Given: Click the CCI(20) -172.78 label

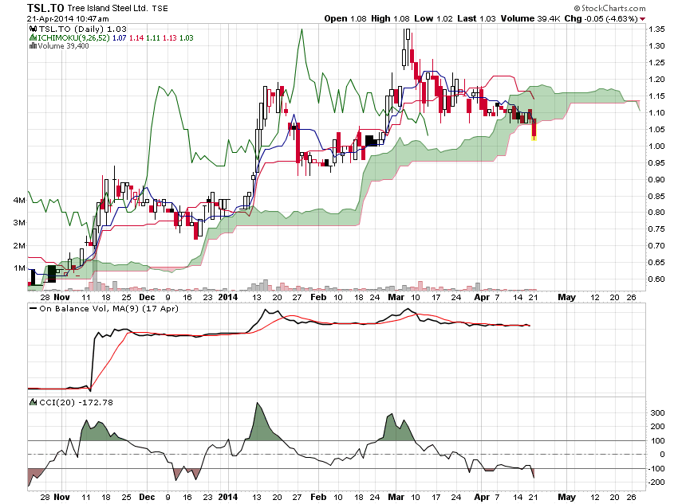Looking at the screenshot, I should [76, 402].
